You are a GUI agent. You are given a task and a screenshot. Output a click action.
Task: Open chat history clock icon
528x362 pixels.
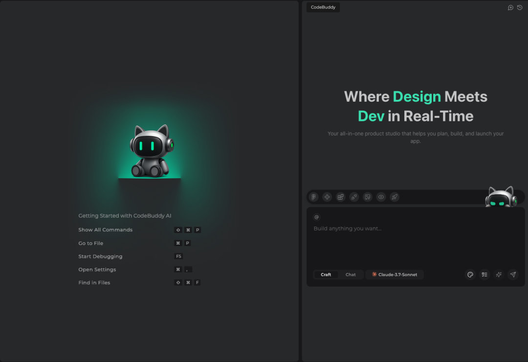(520, 7)
